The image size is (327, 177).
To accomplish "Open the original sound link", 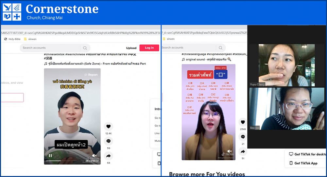I will [x=206, y=60].
